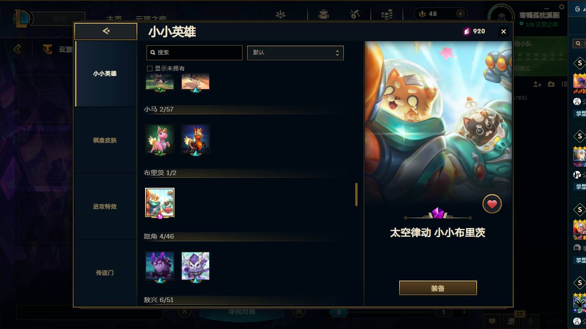Click the purple 920 currency icon

(x=467, y=31)
